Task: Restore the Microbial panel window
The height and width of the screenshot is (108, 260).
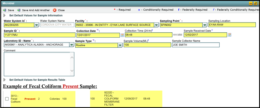Action: pos(256,3)
